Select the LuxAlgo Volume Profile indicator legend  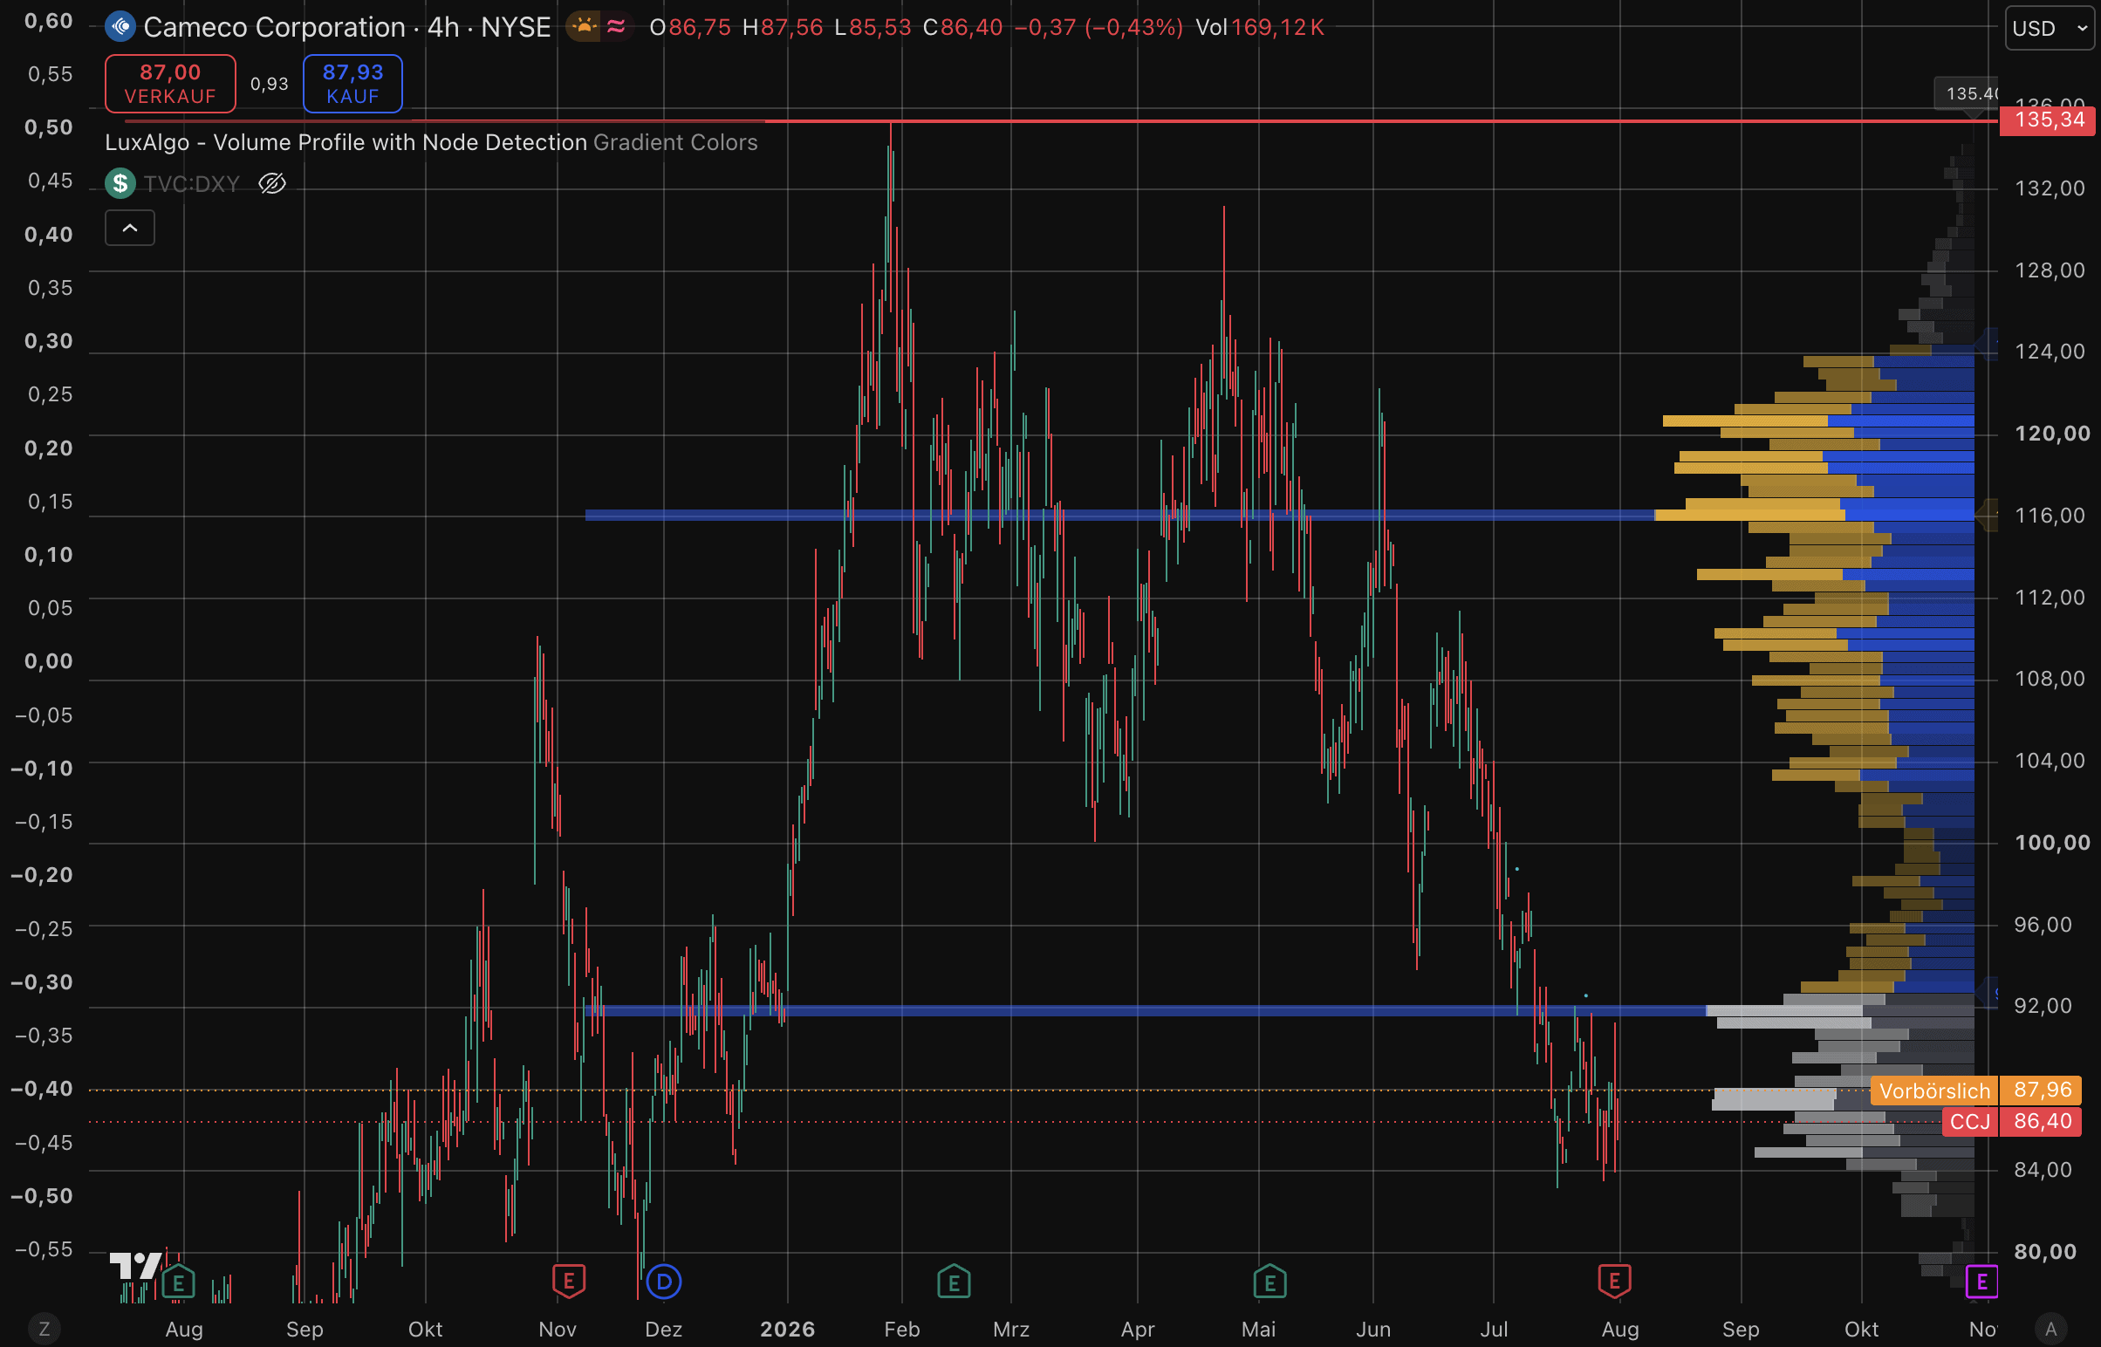pyautogui.click(x=431, y=142)
